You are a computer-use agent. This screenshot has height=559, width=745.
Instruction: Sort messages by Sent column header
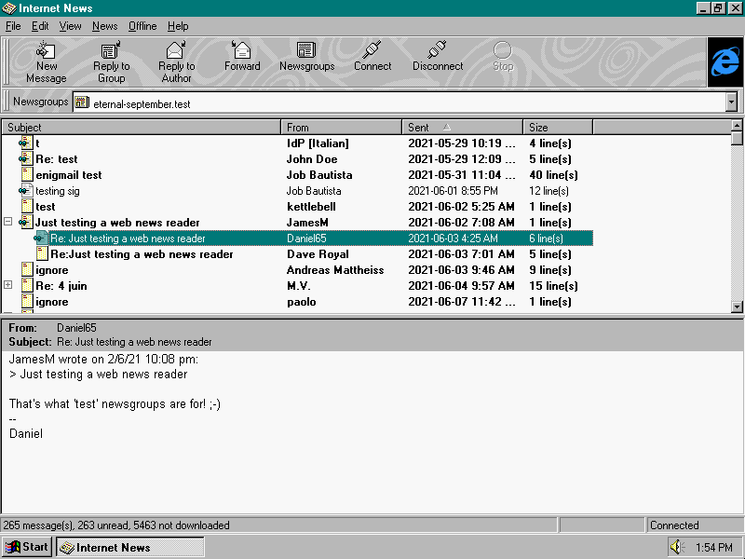[462, 128]
